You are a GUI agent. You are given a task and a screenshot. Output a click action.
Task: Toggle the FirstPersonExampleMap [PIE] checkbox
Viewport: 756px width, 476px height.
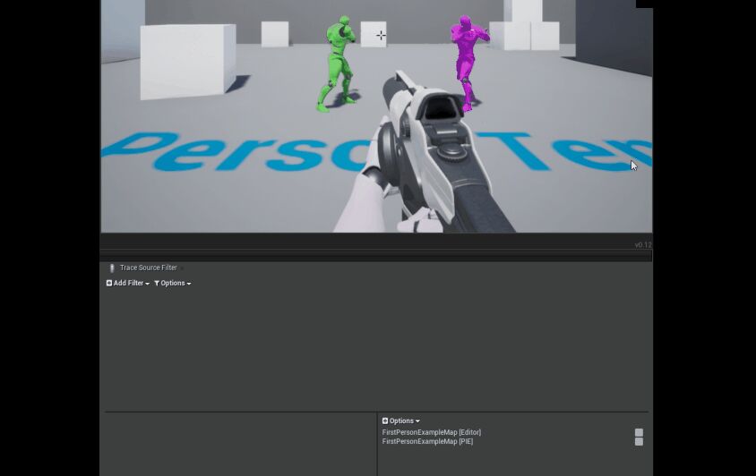[639, 442]
